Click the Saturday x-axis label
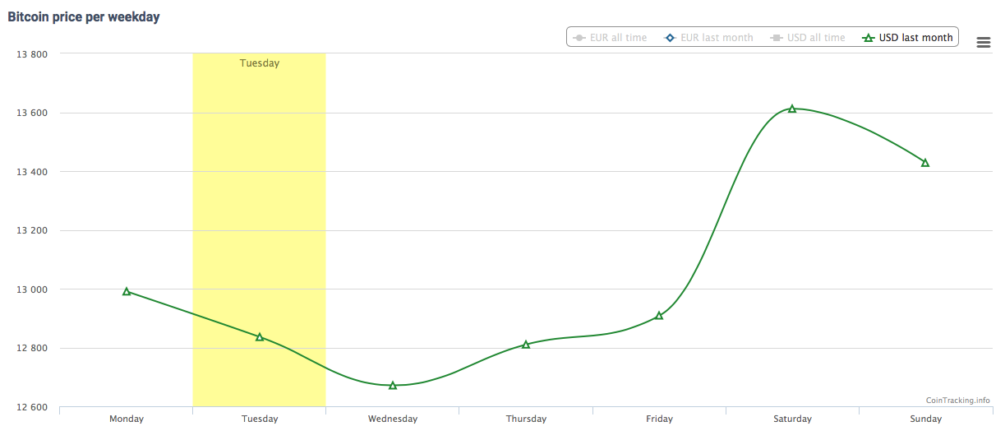1005x440 pixels. point(792,419)
